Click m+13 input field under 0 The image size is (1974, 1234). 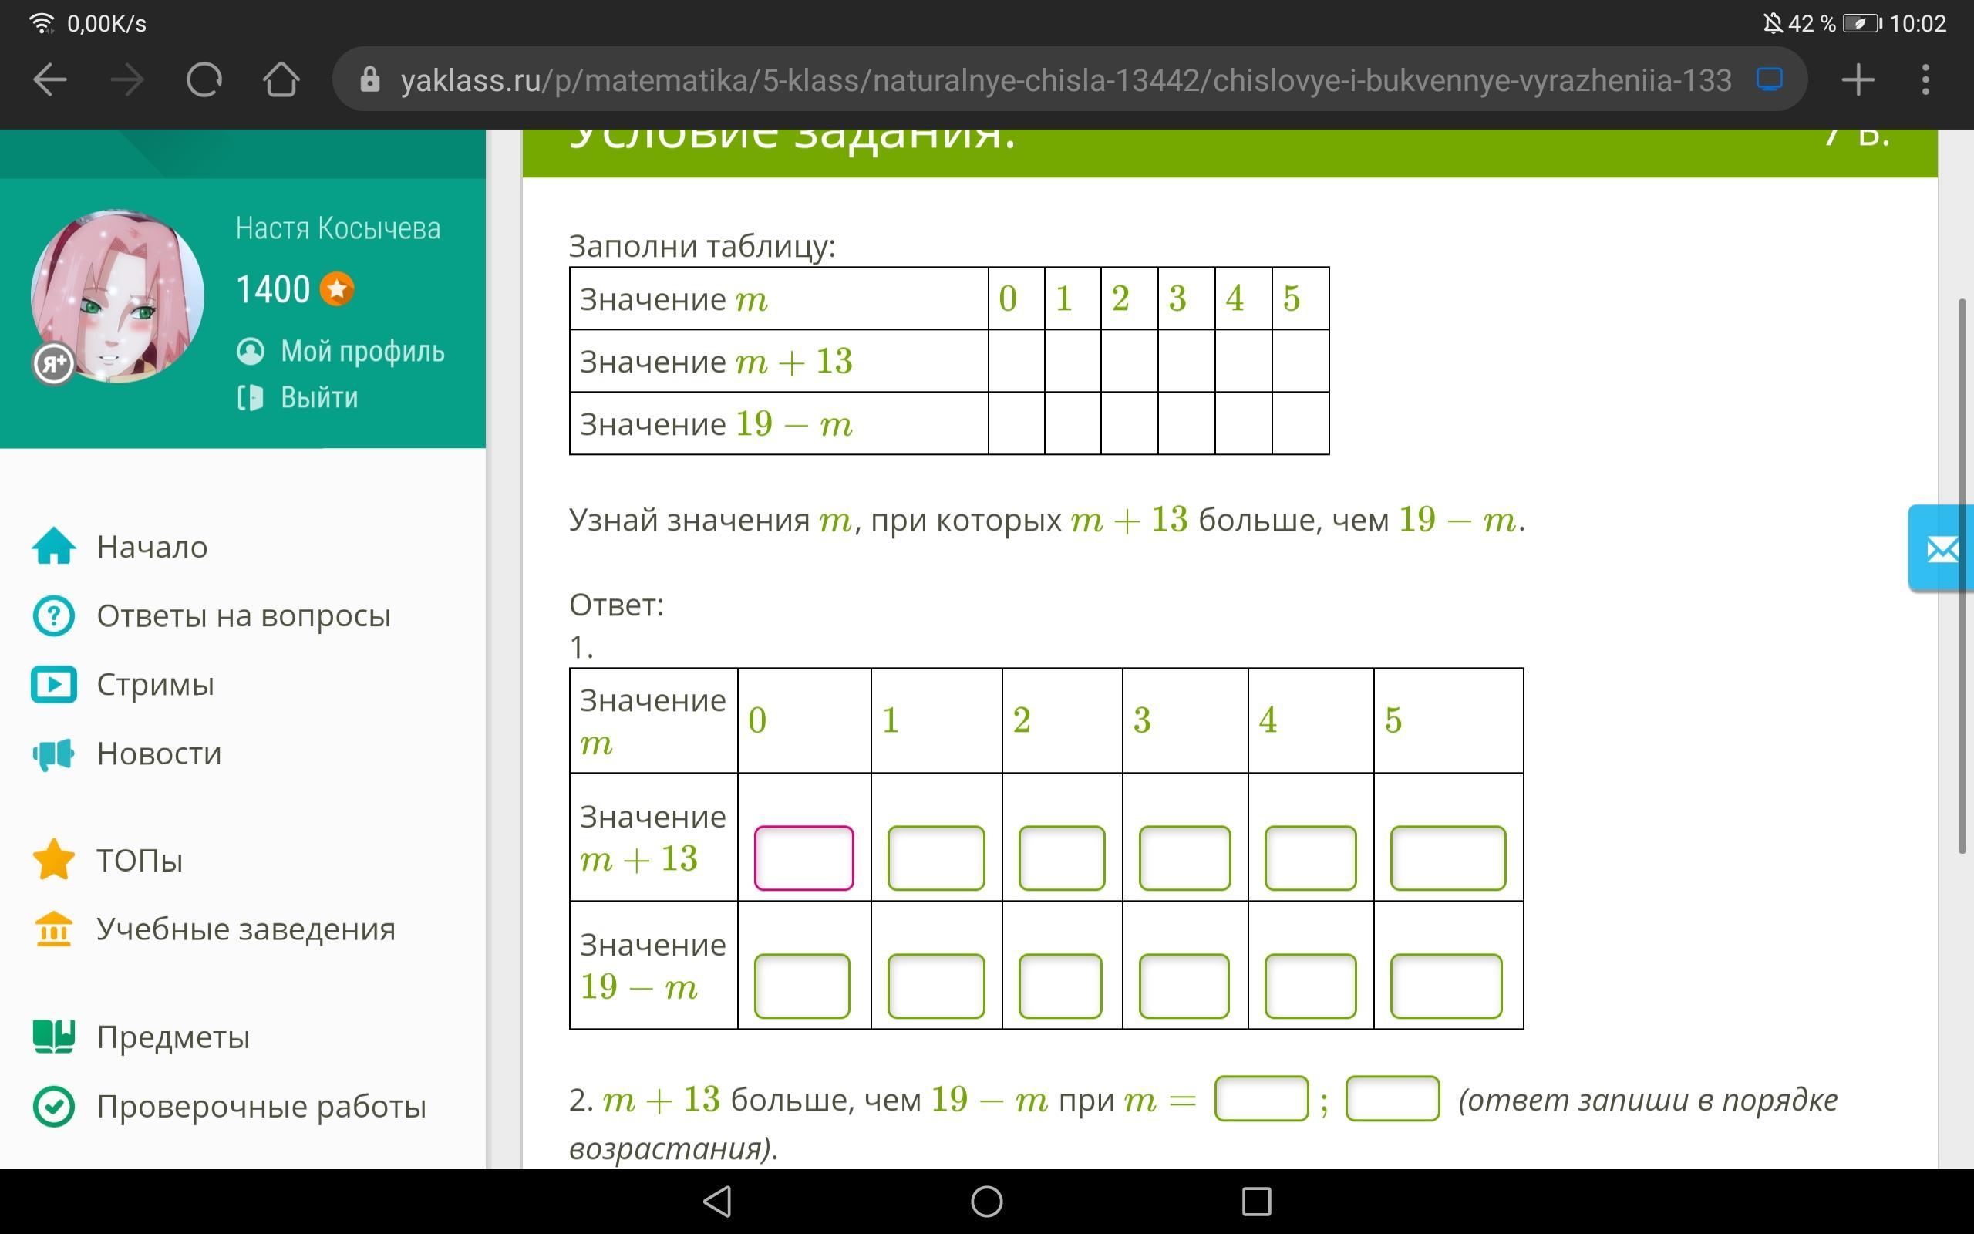click(x=803, y=858)
